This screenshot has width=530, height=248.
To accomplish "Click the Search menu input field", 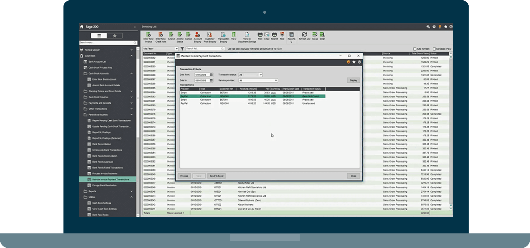I will point(106,43).
